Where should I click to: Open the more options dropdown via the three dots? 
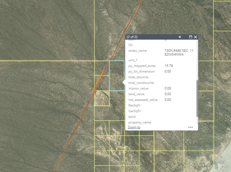[191, 127]
